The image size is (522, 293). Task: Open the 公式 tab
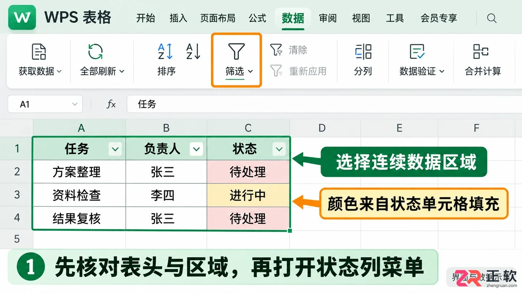click(258, 18)
